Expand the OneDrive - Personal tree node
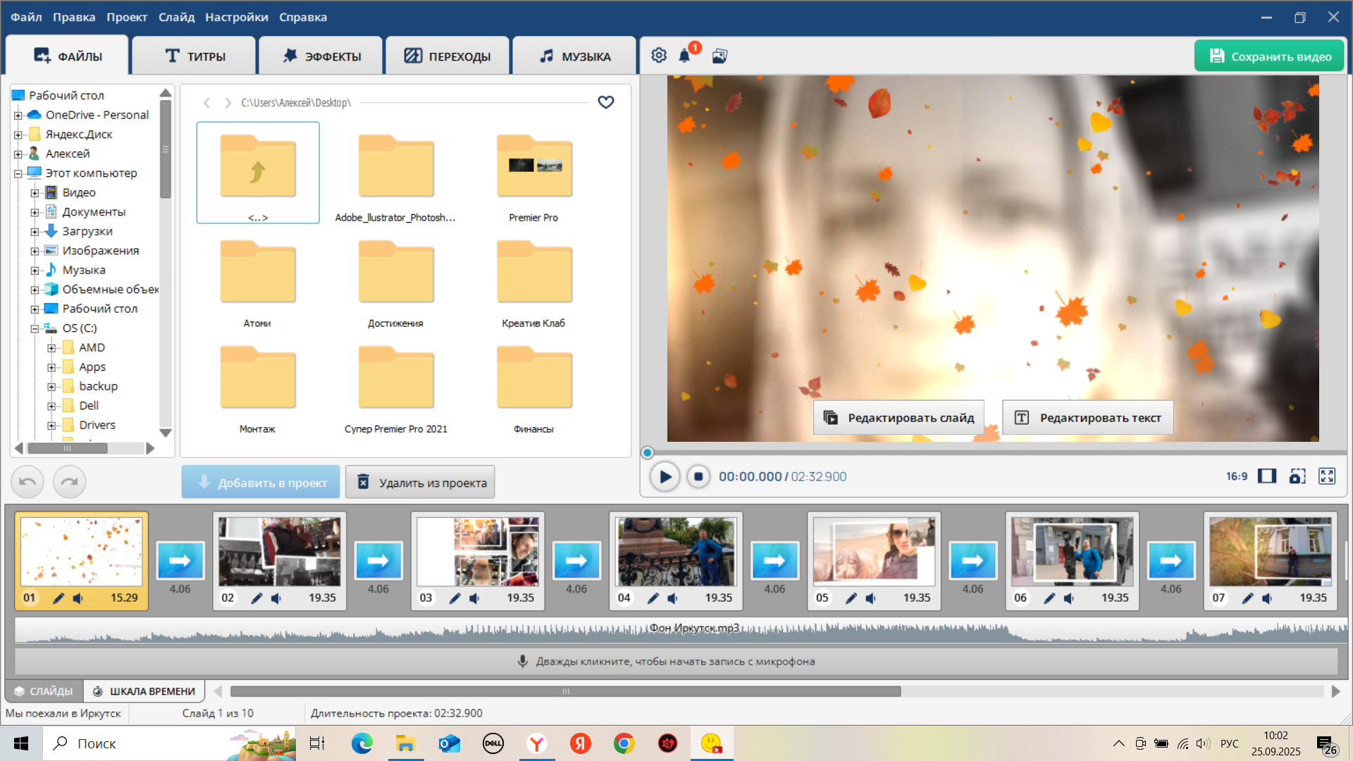This screenshot has width=1353, height=761. click(18, 116)
